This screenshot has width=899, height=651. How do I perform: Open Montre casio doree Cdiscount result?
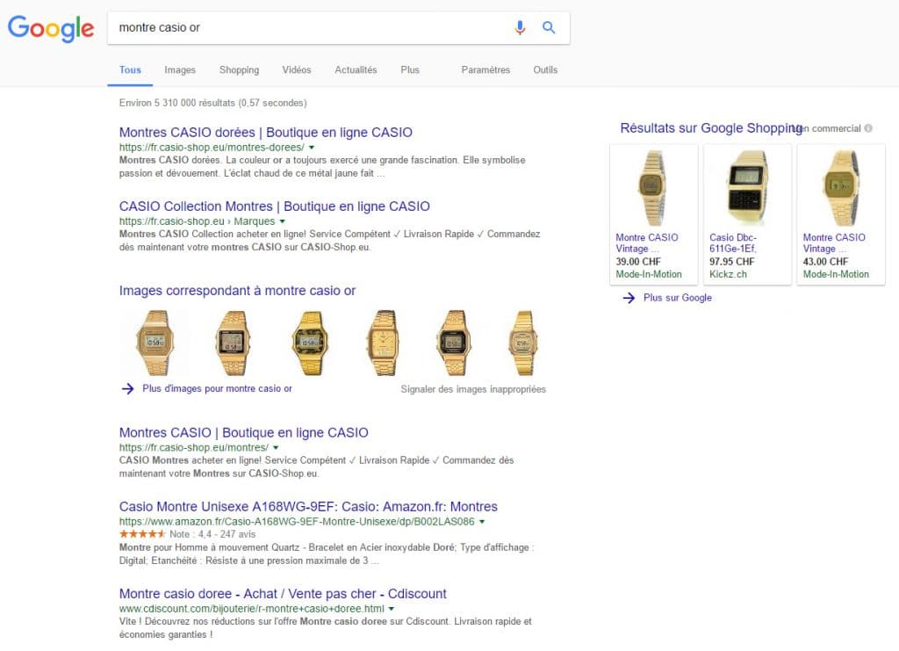click(283, 594)
